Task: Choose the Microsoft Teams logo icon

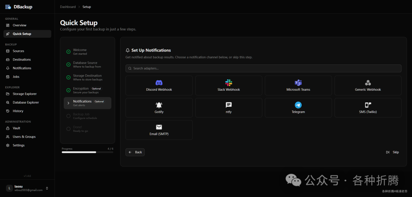Action: point(298,83)
